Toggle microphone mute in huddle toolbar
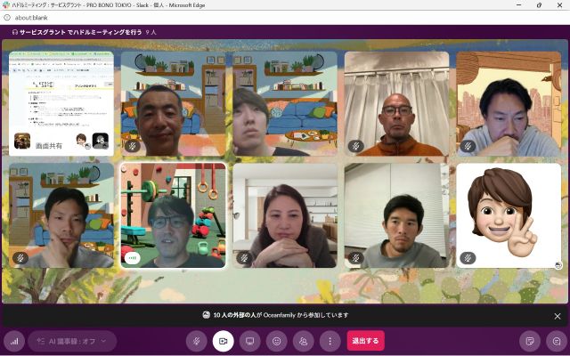Image resolution: width=570 pixels, height=356 pixels. pyautogui.click(x=197, y=341)
